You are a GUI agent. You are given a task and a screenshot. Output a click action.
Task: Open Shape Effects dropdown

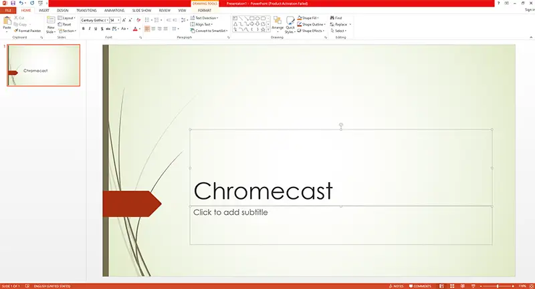[311, 31]
